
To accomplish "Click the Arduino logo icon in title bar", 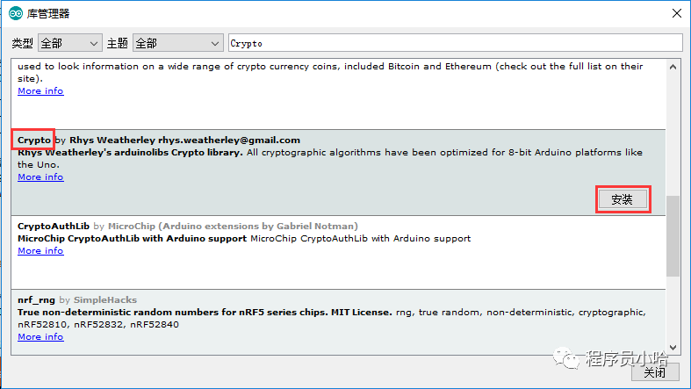I will point(16,13).
